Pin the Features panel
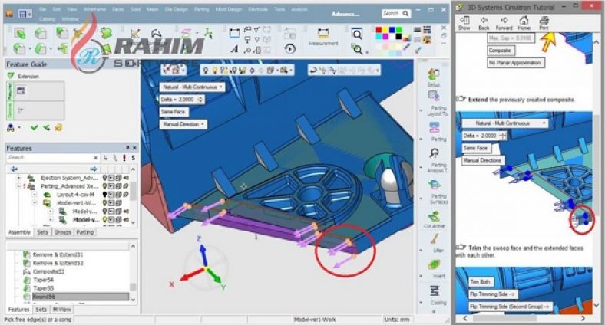 (x=127, y=148)
